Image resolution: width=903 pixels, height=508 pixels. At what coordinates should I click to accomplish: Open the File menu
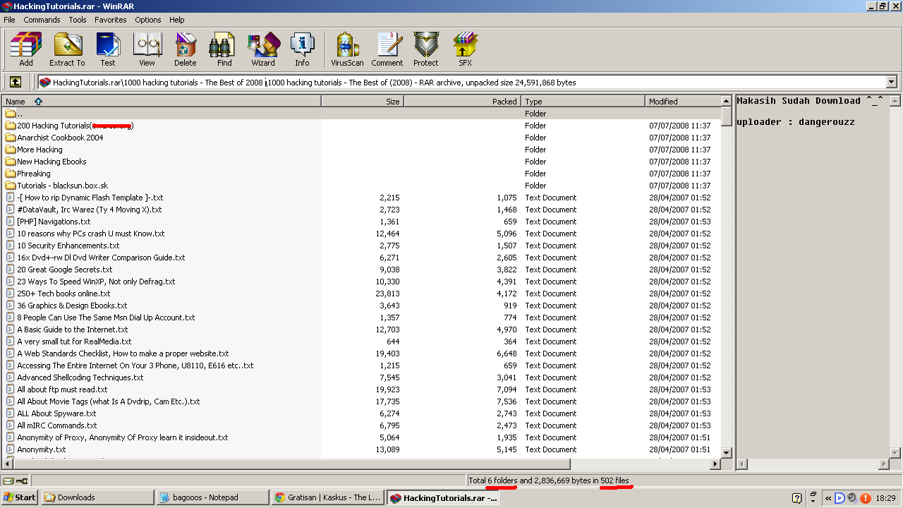point(9,20)
